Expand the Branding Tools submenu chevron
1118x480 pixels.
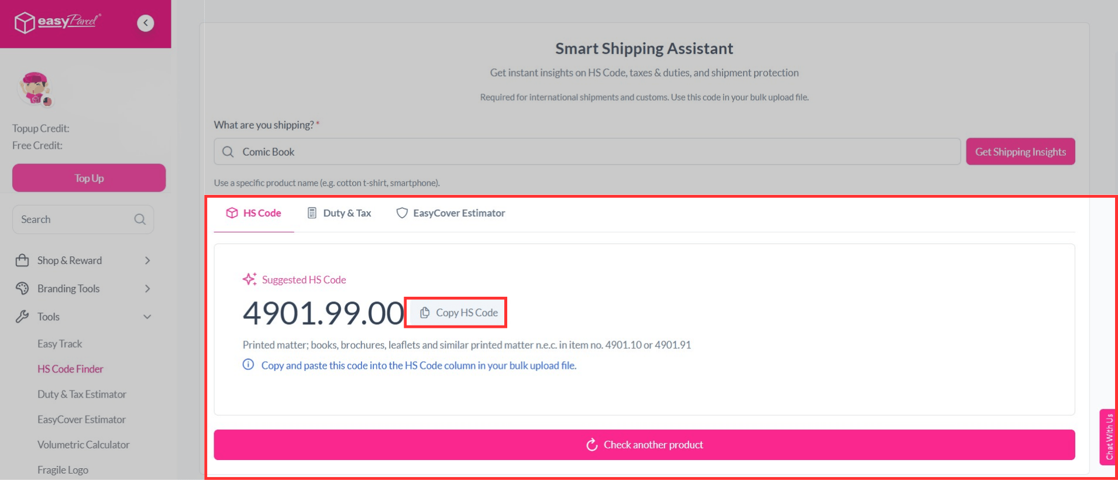[147, 289]
